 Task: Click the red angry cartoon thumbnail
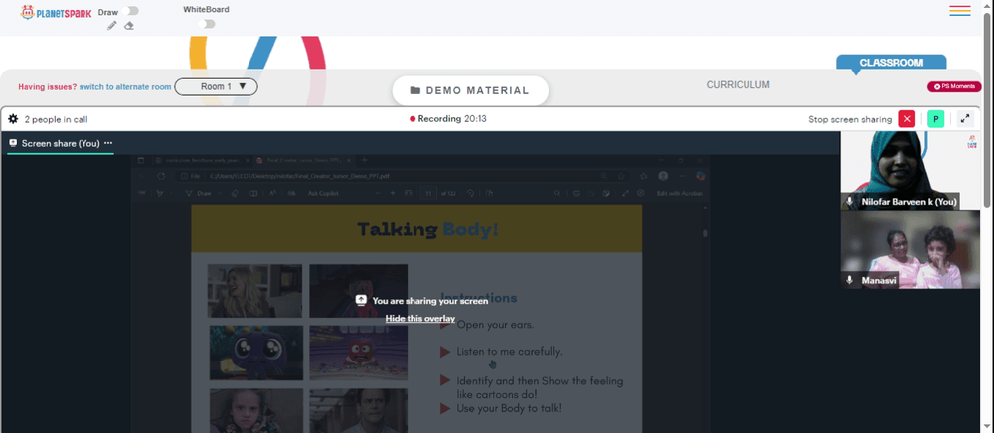coord(358,353)
